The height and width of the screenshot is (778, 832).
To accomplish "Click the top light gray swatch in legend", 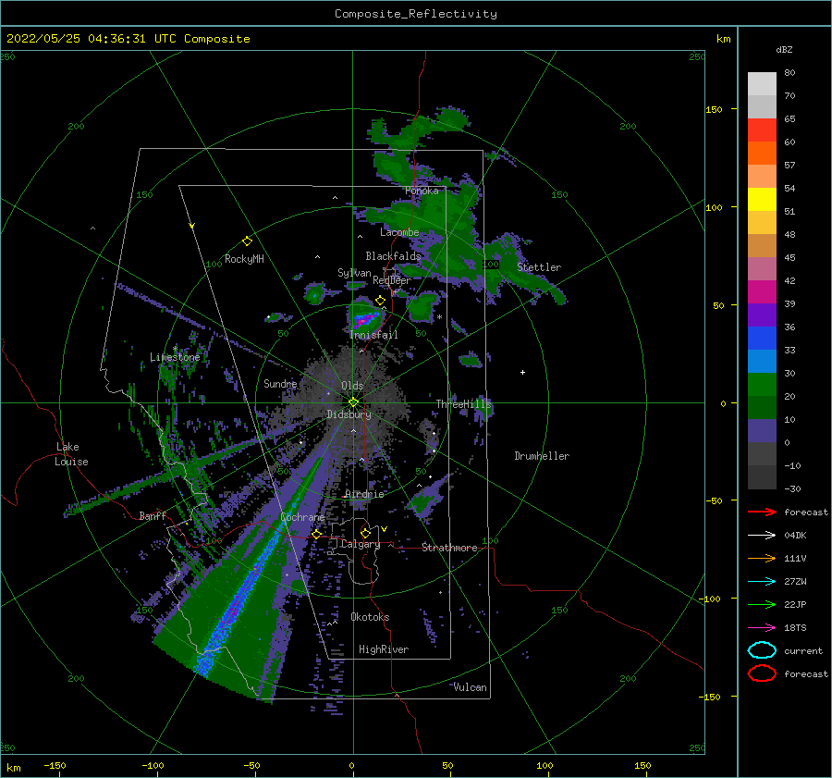I will click(762, 84).
